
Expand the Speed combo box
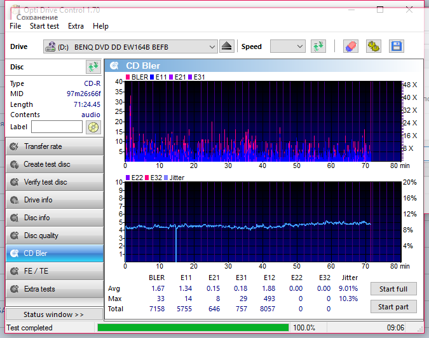pyautogui.click(x=287, y=46)
